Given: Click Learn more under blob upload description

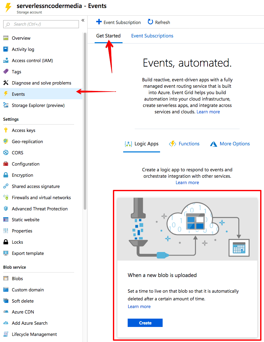Looking at the screenshot, I should (x=139, y=306).
